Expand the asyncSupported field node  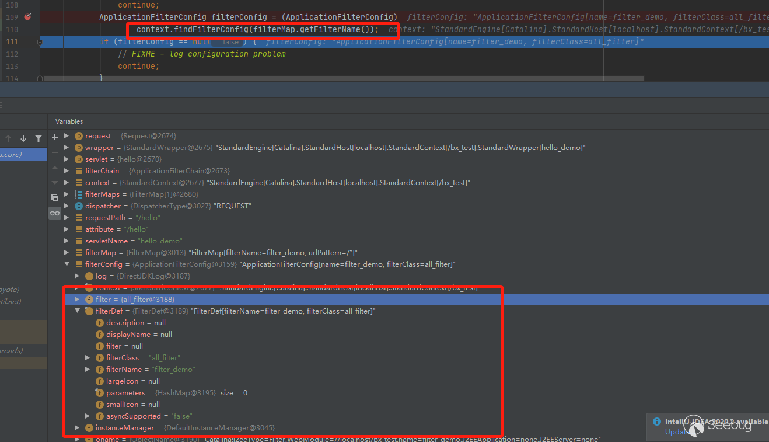coord(88,416)
